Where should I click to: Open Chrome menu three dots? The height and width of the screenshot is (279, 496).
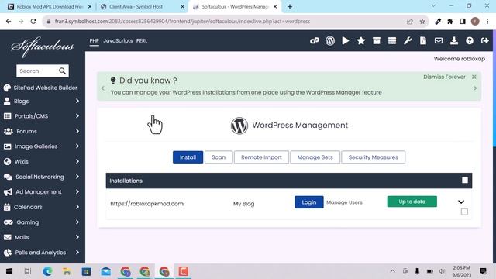click(487, 22)
